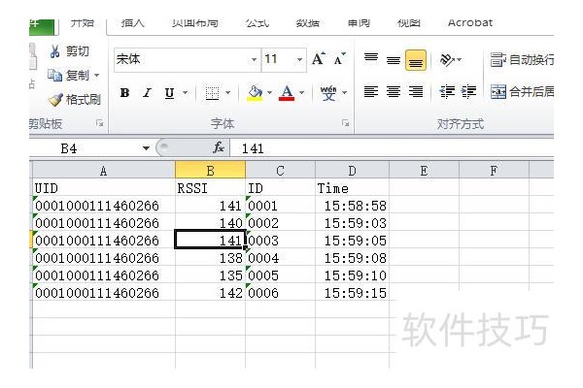Select column E header

point(424,171)
